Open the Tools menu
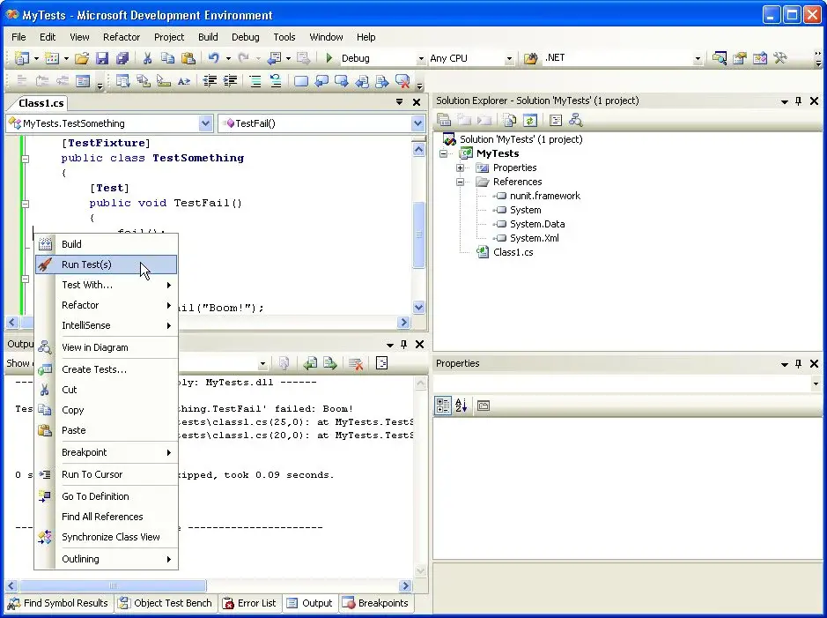This screenshot has height=618, width=827. click(284, 37)
